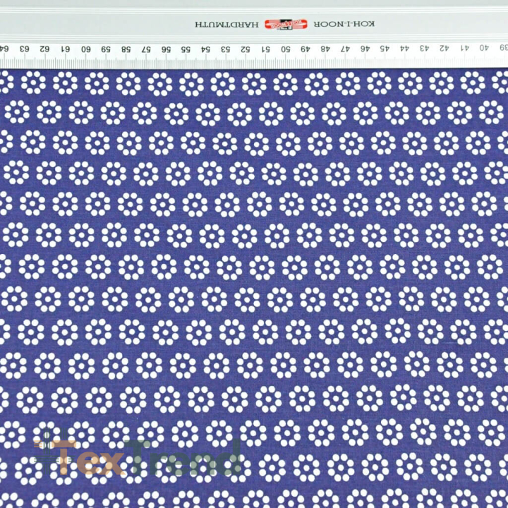Click the 47 number on the ruler
This screenshot has height=508, width=508.
pos(345,49)
